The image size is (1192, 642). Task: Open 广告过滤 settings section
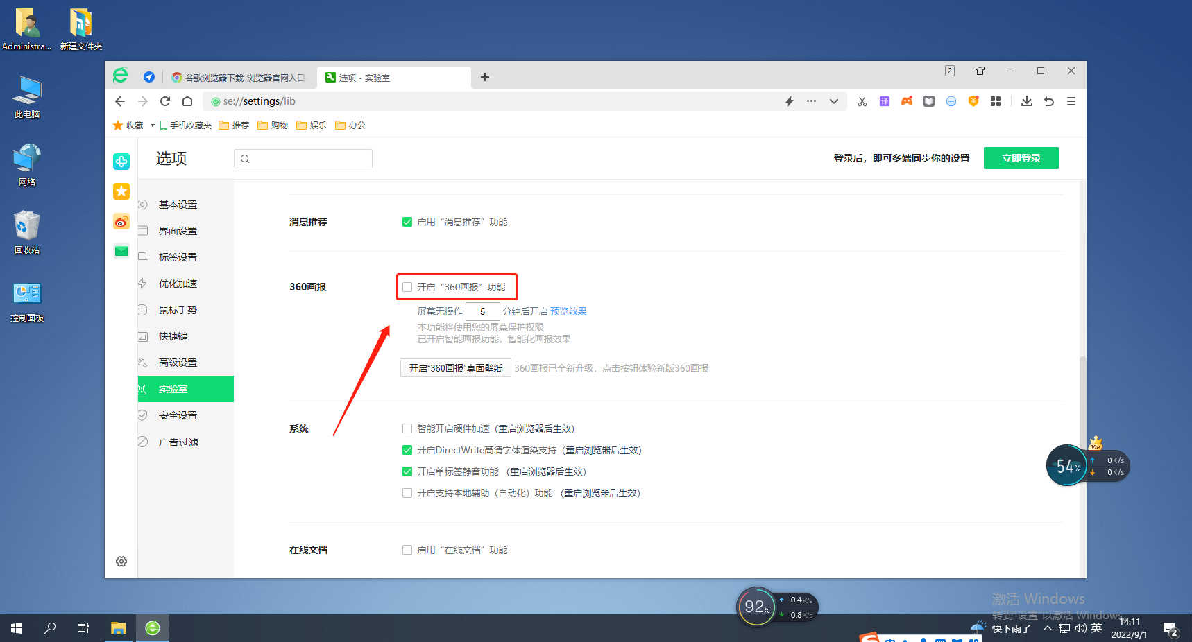pos(178,442)
